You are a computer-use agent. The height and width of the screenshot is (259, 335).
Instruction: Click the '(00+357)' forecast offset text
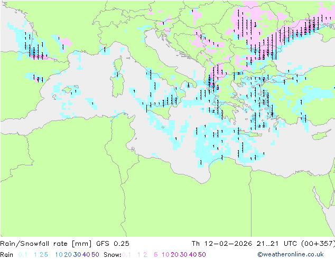click(318, 244)
